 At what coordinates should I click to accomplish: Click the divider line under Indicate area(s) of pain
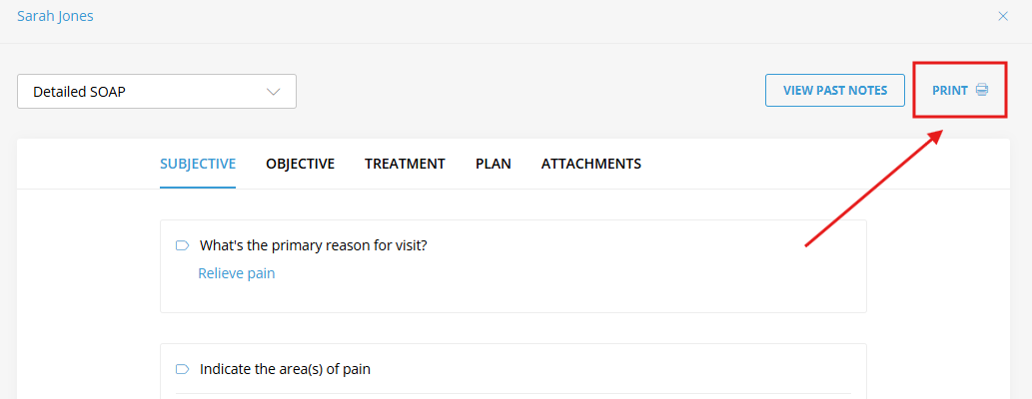[514, 394]
